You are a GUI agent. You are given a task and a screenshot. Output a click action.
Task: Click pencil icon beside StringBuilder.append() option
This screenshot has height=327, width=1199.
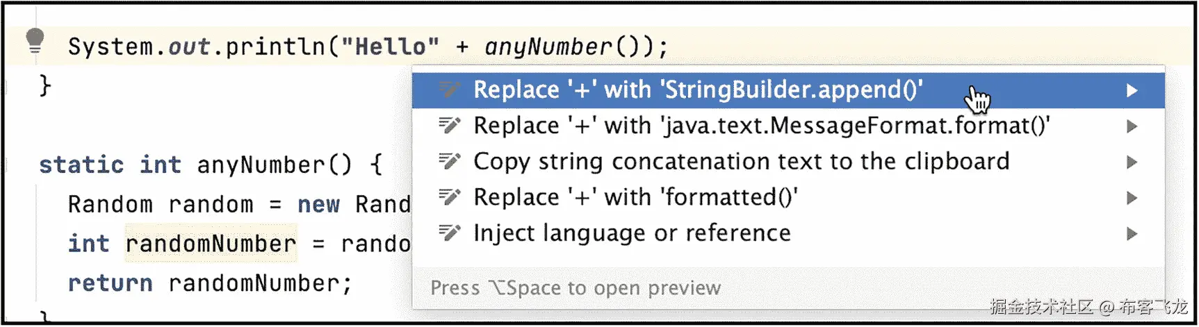click(449, 90)
